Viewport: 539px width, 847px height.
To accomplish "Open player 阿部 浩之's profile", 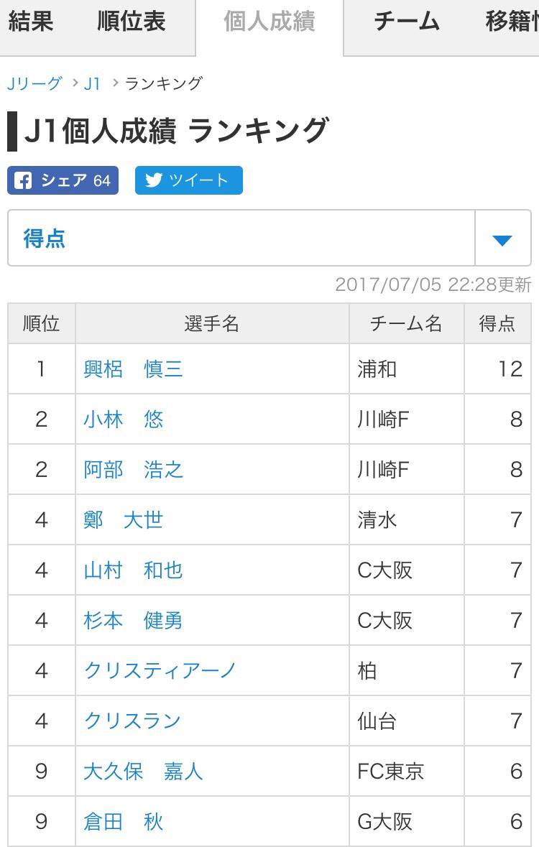I will point(133,470).
